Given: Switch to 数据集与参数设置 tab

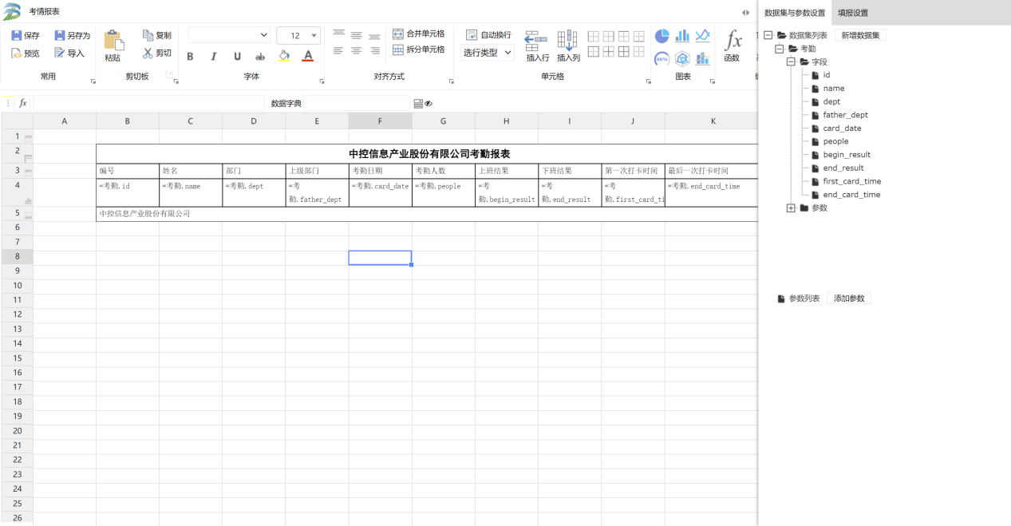Looking at the screenshot, I should tap(795, 13).
